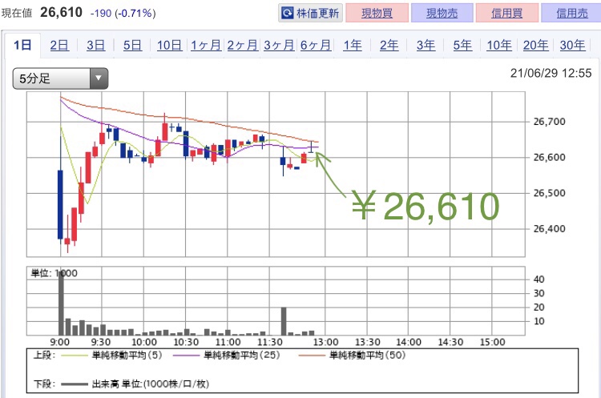Click the dropdown arrow beside 5分足
The width and height of the screenshot is (601, 398).
tap(99, 78)
